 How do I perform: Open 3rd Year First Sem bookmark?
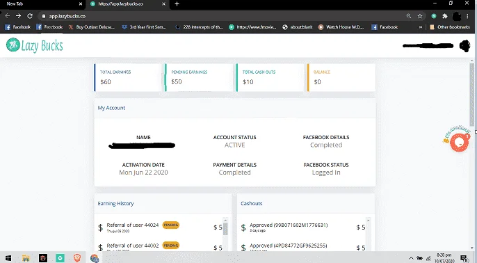[144, 27]
